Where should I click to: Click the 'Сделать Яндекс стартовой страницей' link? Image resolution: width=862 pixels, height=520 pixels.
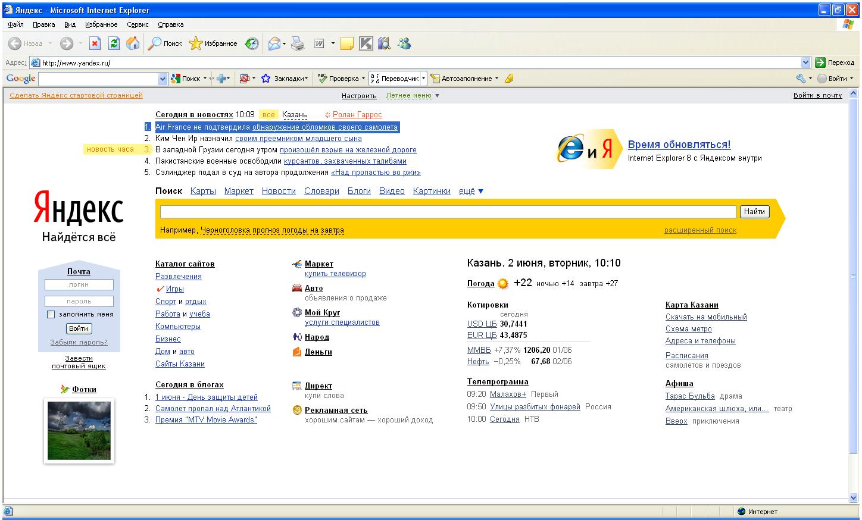tap(76, 95)
